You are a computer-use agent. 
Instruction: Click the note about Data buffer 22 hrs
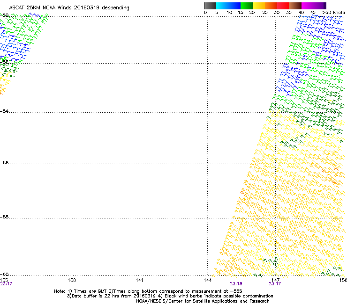[x=170, y=296]
